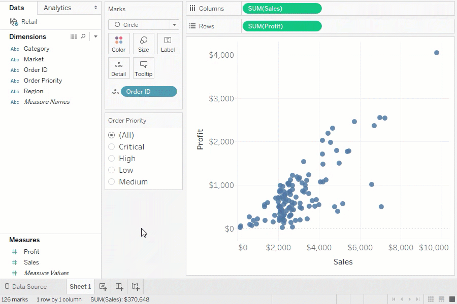Choose the High radio button under Order Priority
The height and width of the screenshot is (304, 457).
point(112,158)
